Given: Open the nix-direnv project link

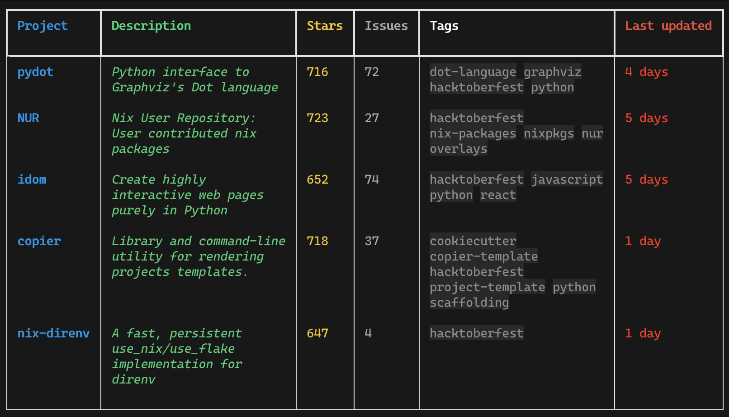Looking at the screenshot, I should click(x=53, y=333).
